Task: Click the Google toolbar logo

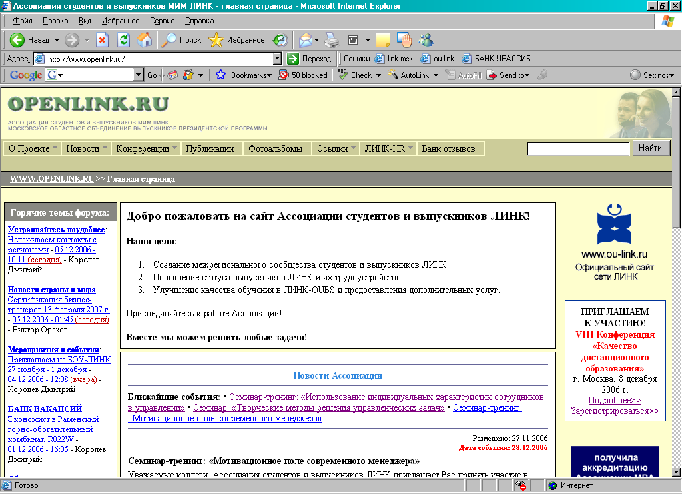Action: 26,75
